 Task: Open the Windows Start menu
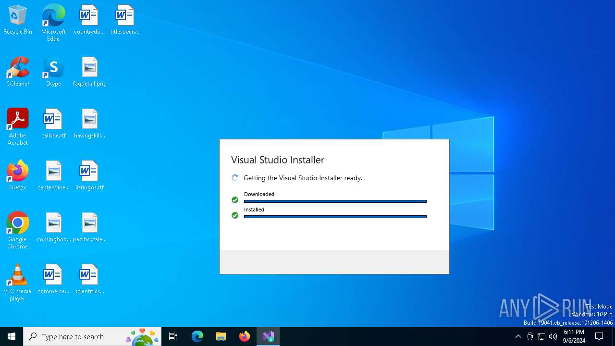(x=12, y=336)
